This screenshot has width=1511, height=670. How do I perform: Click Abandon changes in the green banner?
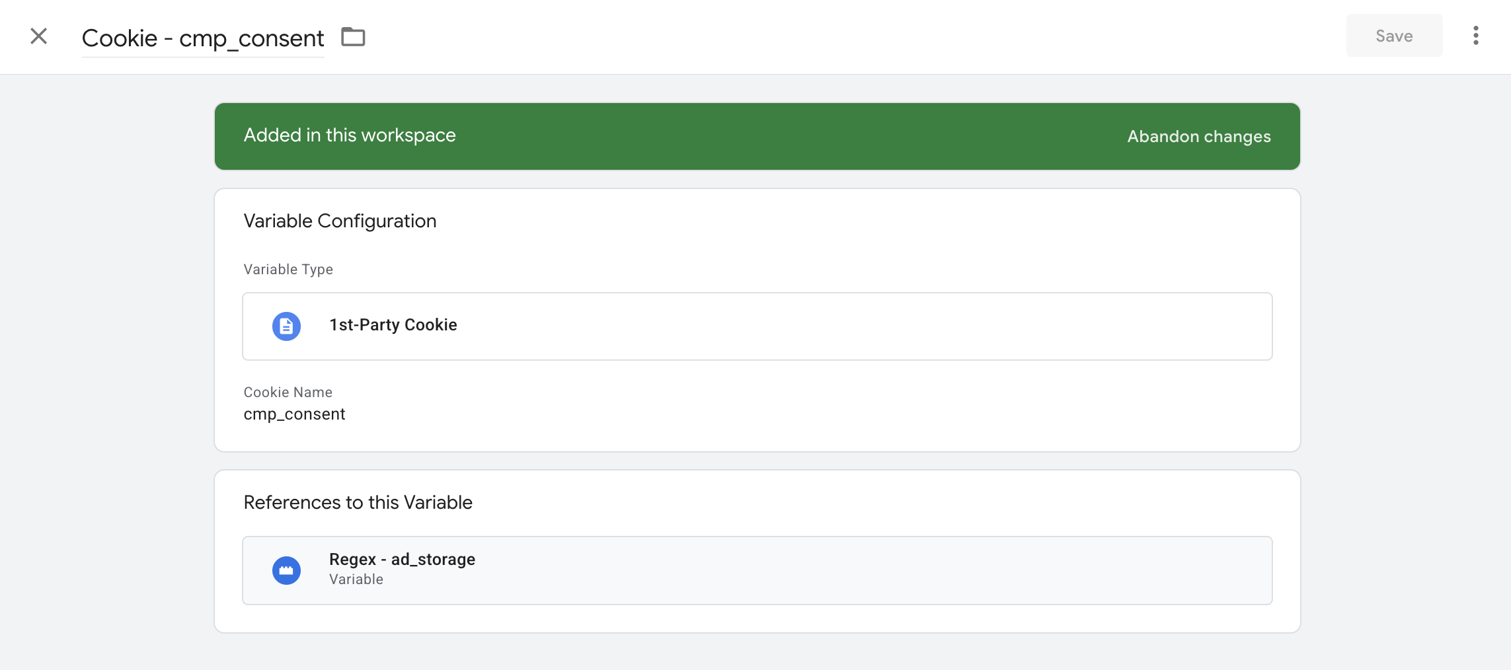[1198, 136]
